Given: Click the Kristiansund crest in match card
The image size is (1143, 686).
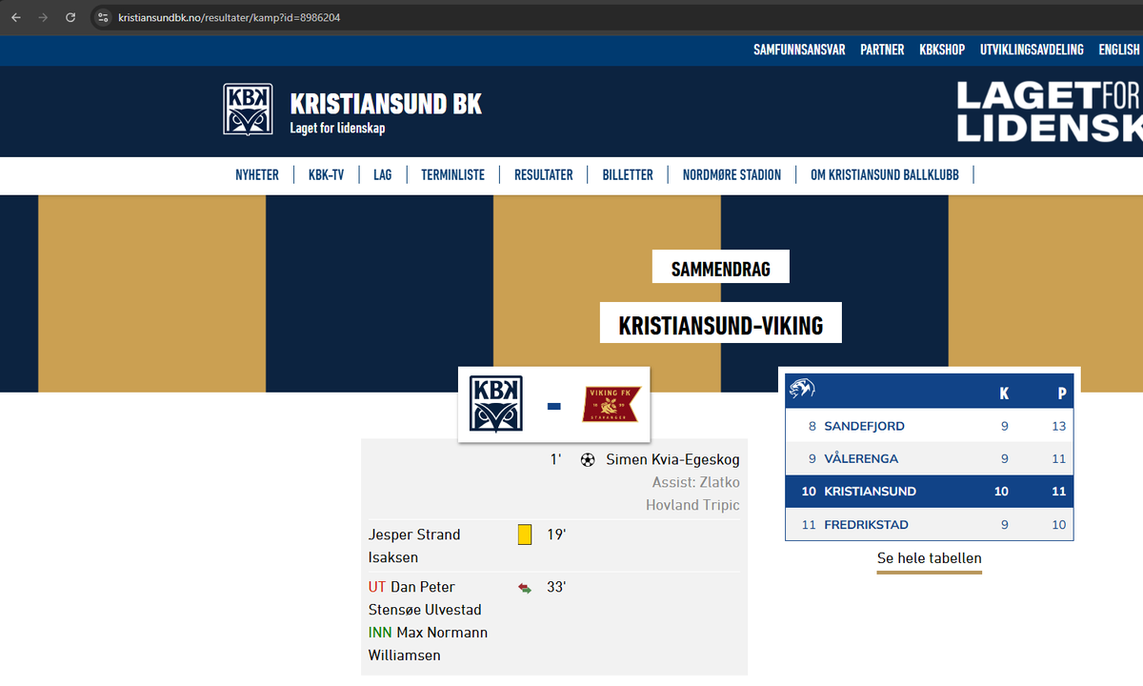Looking at the screenshot, I should click(496, 404).
